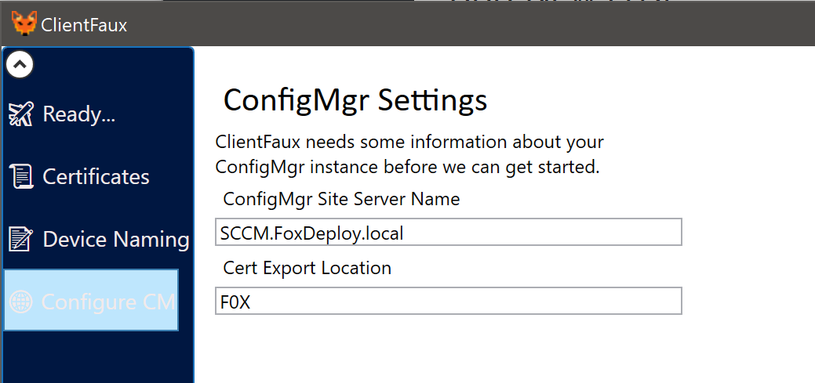The width and height of the screenshot is (815, 383).
Task: Click the SCCM.FoxDeploy.local text in the server field
Action: point(312,233)
